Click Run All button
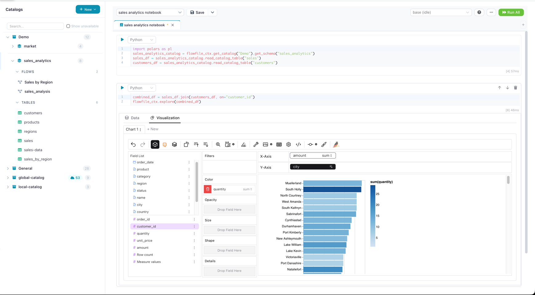 [511, 12]
